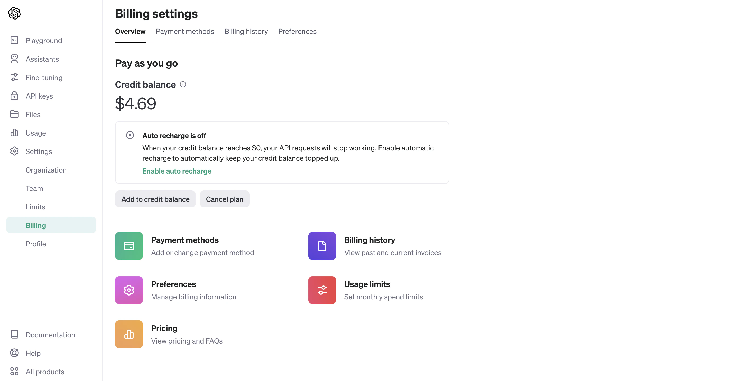Viewport: 740px width, 381px height.
Task: Switch to the Payment methods tab
Action: click(185, 31)
